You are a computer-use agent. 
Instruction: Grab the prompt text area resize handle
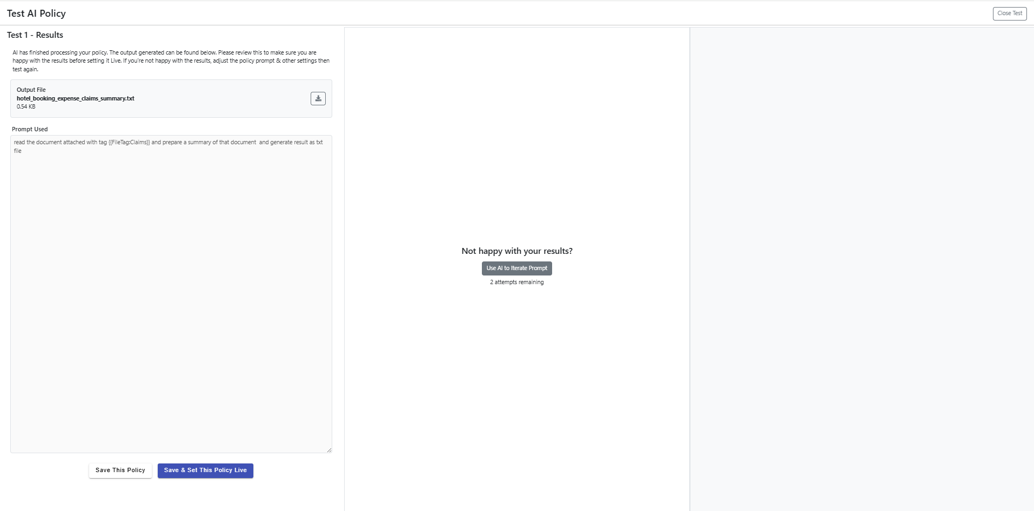coord(329,450)
